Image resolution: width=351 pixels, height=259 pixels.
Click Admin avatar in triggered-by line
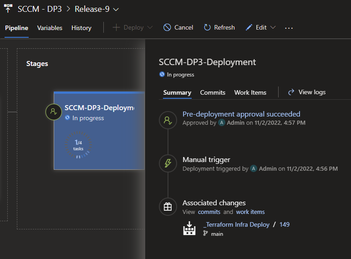[x=254, y=168]
